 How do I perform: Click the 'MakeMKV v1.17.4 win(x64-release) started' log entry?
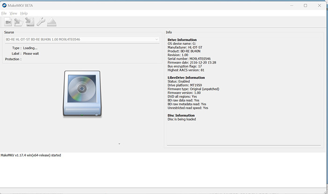tap(31, 155)
